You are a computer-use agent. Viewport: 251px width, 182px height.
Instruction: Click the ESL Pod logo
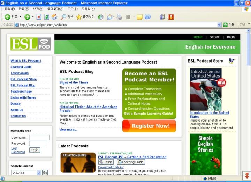[31, 44]
